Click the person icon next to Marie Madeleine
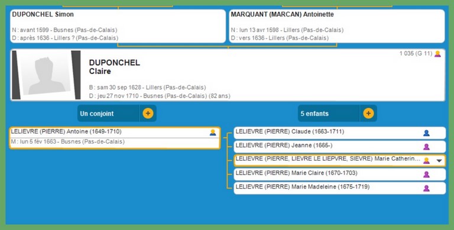This screenshot has height=230, width=454. click(x=426, y=188)
